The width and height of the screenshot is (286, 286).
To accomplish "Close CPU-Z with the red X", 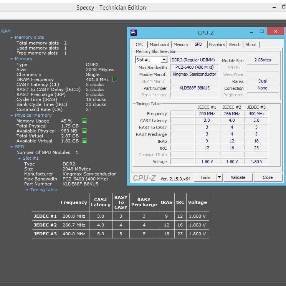I will click(x=275, y=31).
